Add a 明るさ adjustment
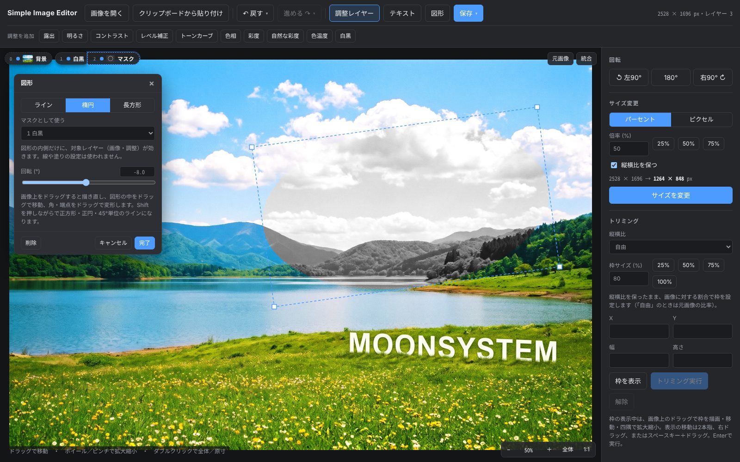The image size is (740, 462). [75, 36]
